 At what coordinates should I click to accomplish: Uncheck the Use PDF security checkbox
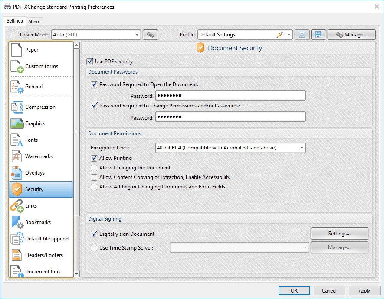coord(90,62)
